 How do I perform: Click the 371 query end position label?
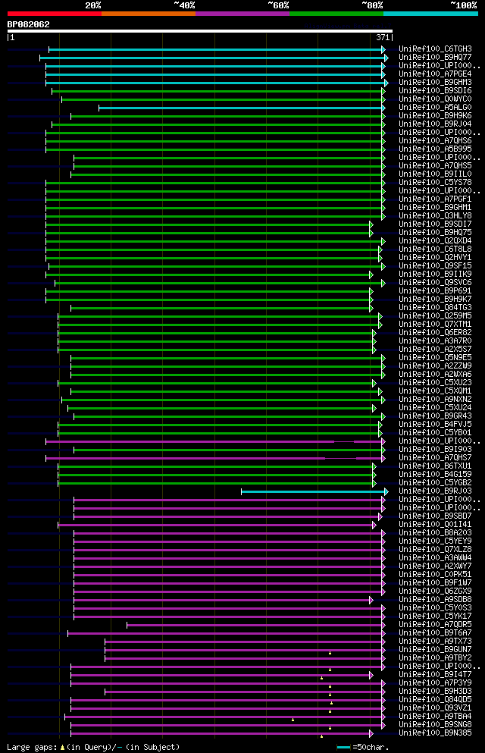tap(383, 37)
